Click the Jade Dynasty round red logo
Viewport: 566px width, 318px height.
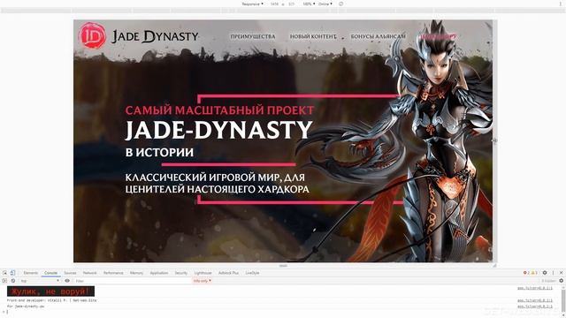point(92,35)
